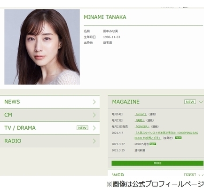Click the NEW badge on TV / DRAMA
Screen dimensions: 204x188
tap(82, 128)
